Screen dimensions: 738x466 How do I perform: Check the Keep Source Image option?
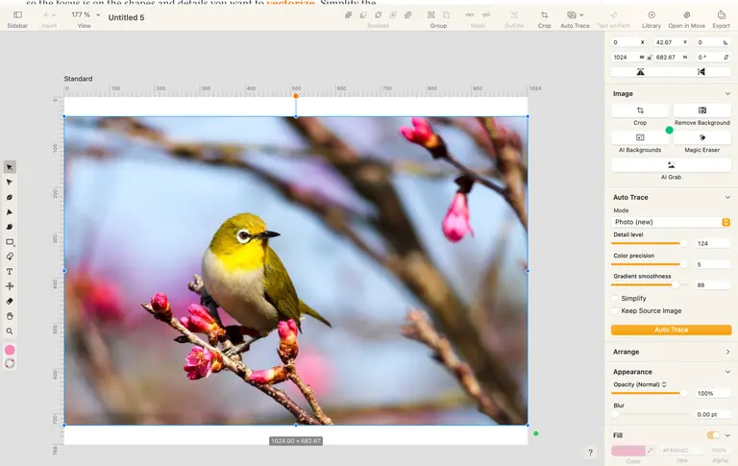pyautogui.click(x=615, y=310)
